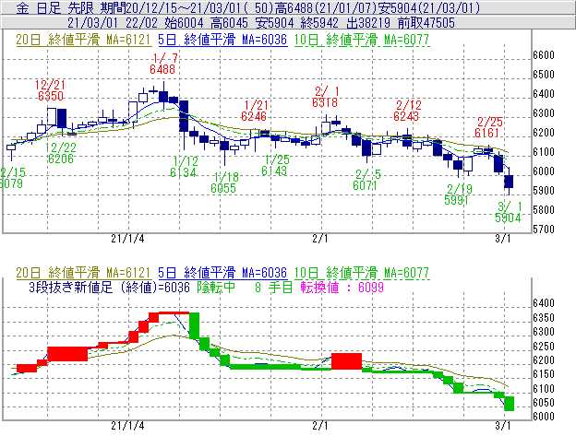This screenshot has width=576, height=436.
Task: Click the 1/18 6055 low label
Action: tap(223, 183)
